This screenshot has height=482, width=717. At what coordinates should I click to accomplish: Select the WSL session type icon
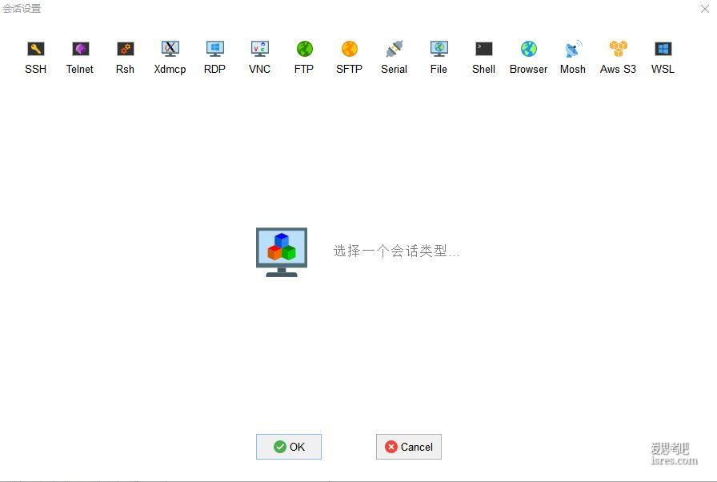pyautogui.click(x=663, y=49)
